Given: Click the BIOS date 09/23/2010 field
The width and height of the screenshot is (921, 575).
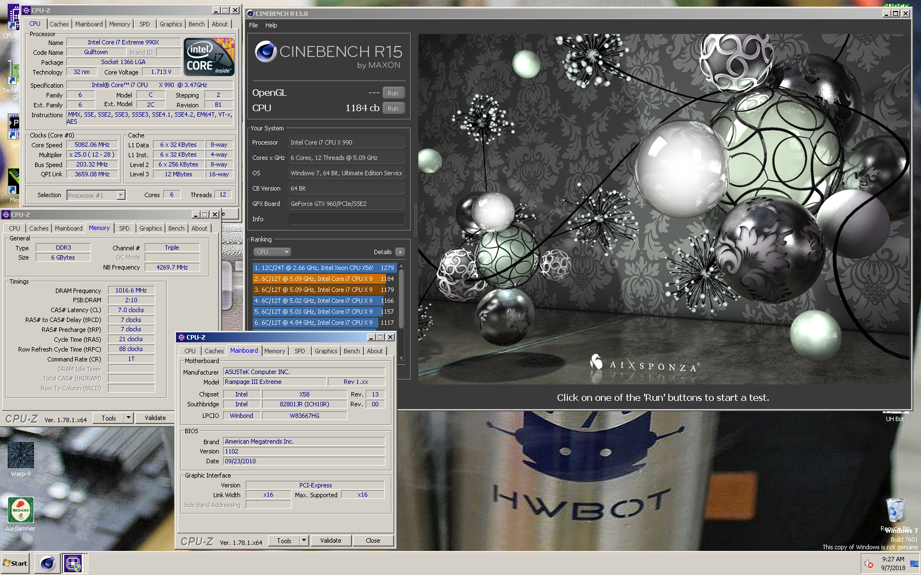Looking at the screenshot, I should tap(304, 461).
